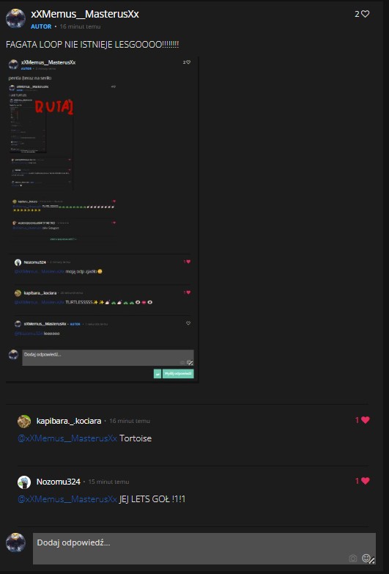Focus the 'Dodaj odpowiedź...' reply field

point(204,548)
